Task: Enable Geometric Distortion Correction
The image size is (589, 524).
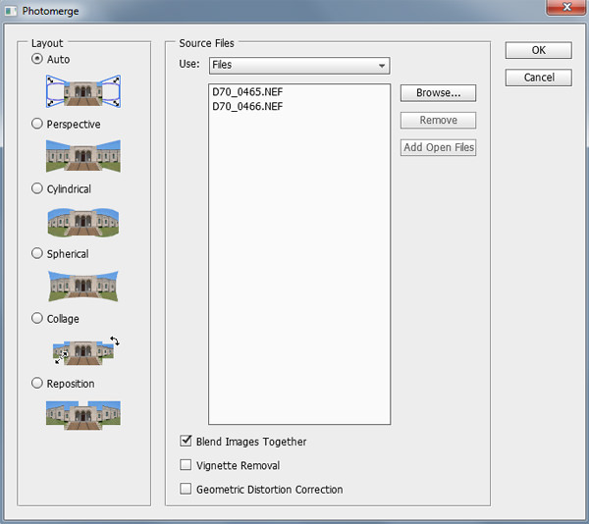Action: click(187, 490)
